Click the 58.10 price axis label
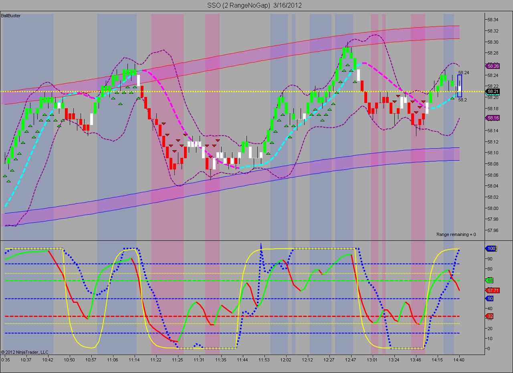The width and height of the screenshot is (513, 373). [493, 153]
